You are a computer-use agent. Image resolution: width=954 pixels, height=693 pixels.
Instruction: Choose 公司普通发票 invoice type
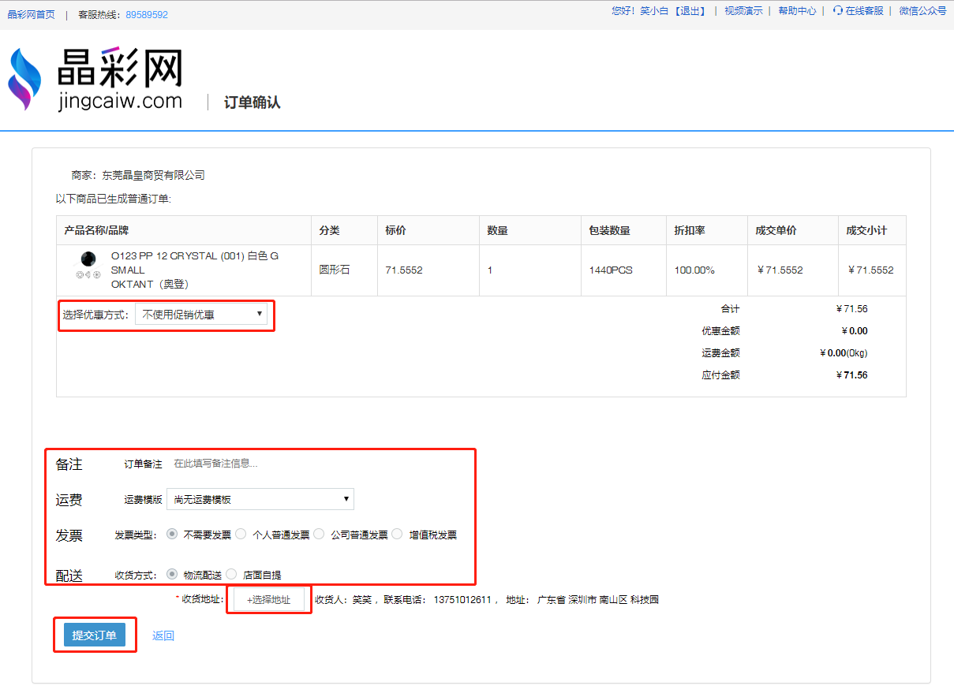319,534
